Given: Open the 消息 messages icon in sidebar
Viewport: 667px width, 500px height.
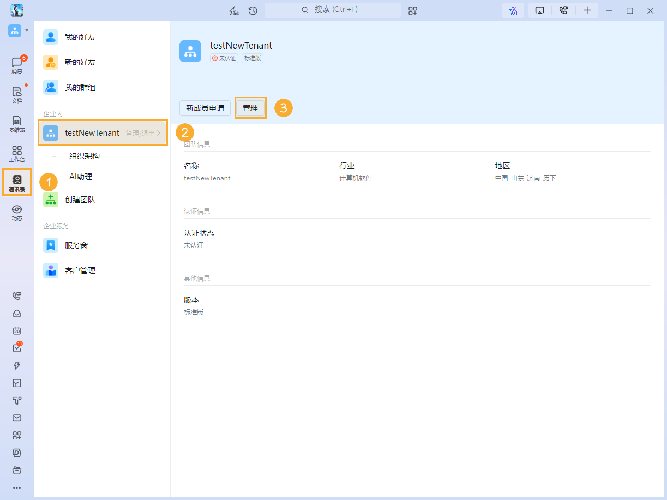Looking at the screenshot, I should coord(16,65).
